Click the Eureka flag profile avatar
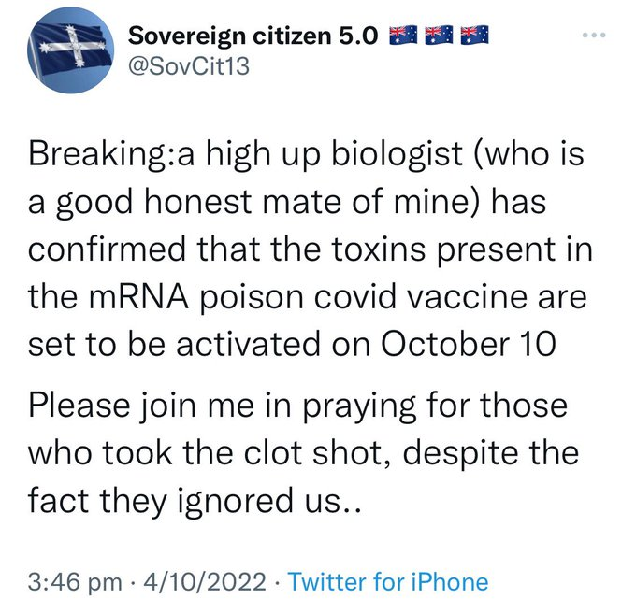This screenshot has height=613, width=636. coord(66,54)
